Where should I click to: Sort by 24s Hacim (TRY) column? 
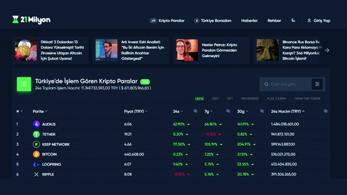[288, 111]
